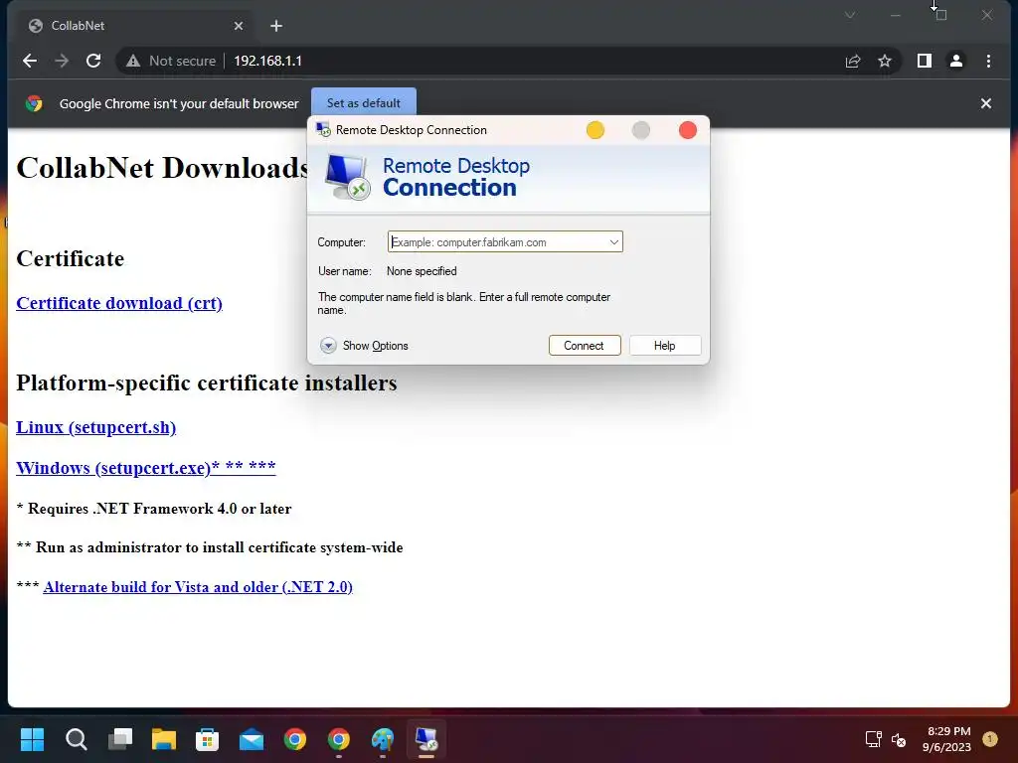Click the first Chrome taskbar icon

(x=294, y=739)
